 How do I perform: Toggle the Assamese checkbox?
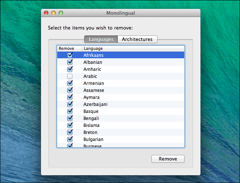click(x=70, y=90)
